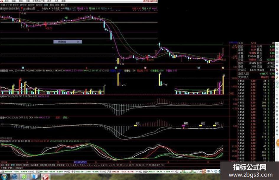
Task: Select the 30 period shortcut in right sidebar
Action: 277,103
